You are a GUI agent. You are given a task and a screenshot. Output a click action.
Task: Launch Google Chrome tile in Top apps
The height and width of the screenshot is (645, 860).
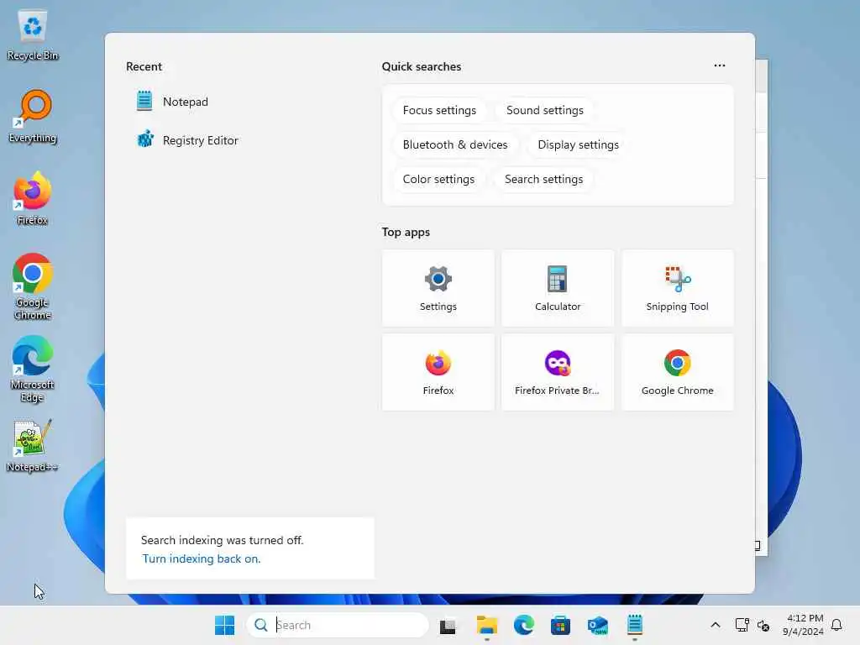[x=678, y=372]
